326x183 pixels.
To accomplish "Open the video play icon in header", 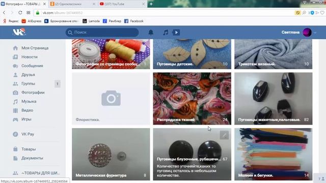I will coord(176,33).
